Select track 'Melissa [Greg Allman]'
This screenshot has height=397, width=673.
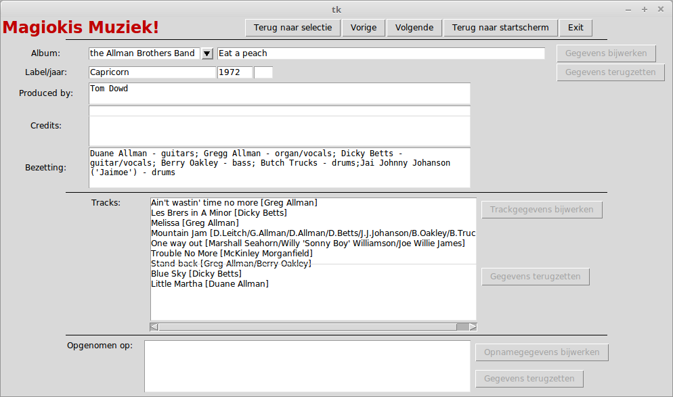click(x=313, y=223)
